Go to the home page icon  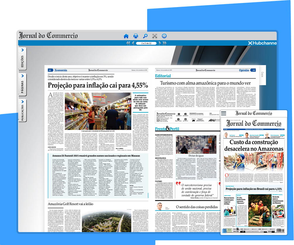pos(126,36)
